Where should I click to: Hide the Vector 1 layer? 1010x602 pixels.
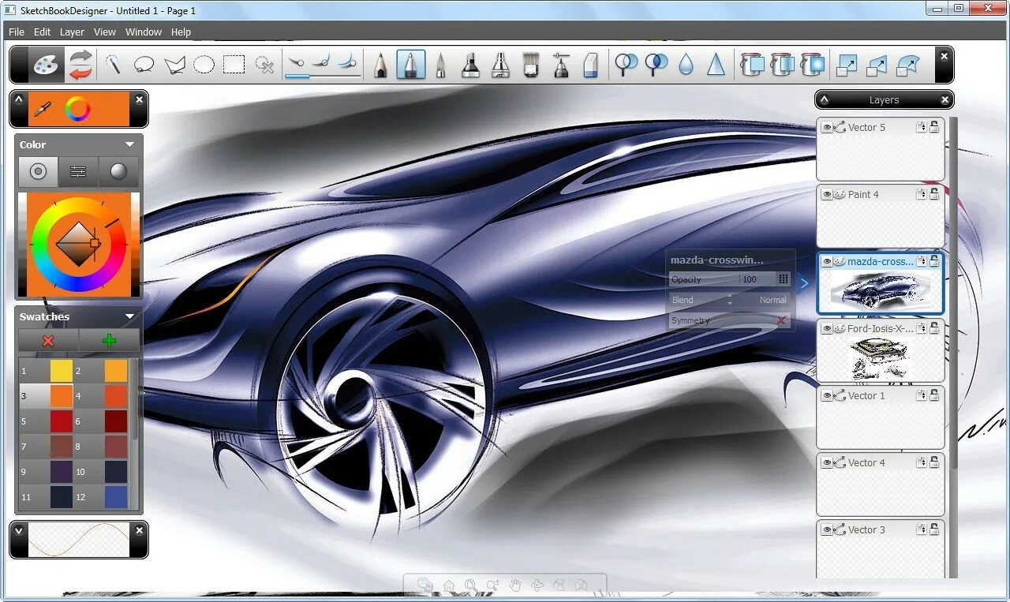(827, 395)
